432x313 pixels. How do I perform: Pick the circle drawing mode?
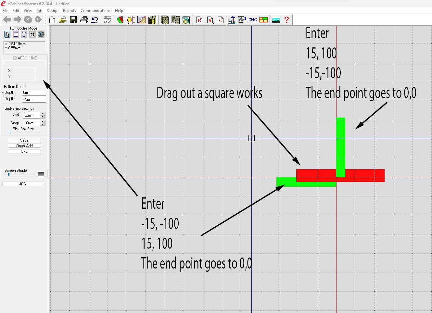tap(24, 34)
